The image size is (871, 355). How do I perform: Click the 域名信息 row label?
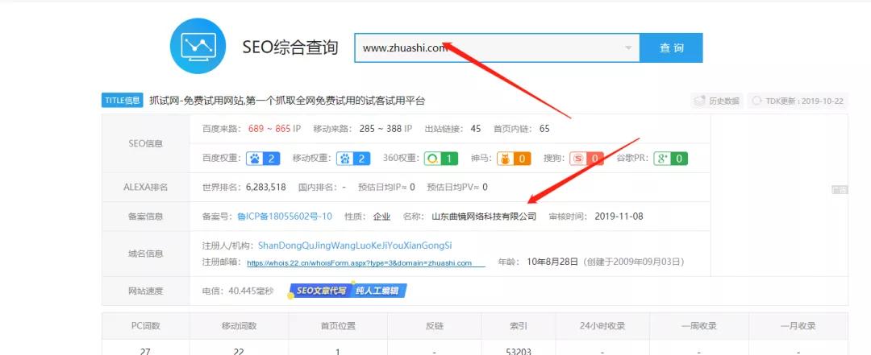click(x=145, y=254)
